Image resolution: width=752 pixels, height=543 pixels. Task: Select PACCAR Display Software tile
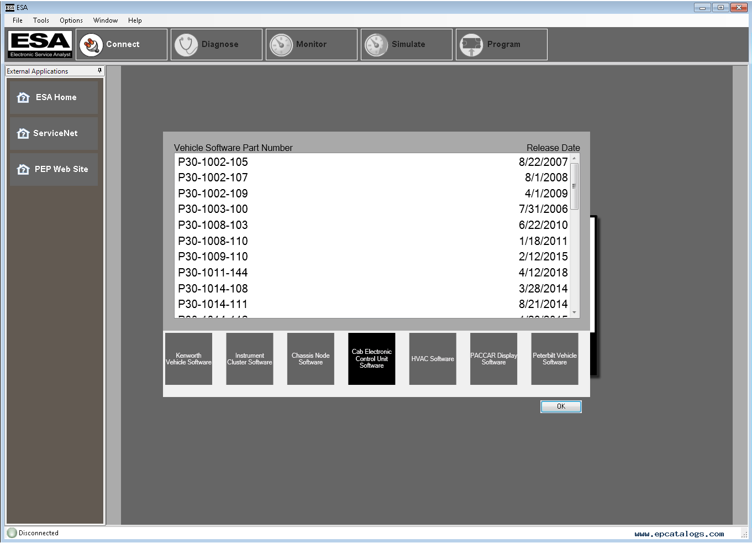click(493, 359)
